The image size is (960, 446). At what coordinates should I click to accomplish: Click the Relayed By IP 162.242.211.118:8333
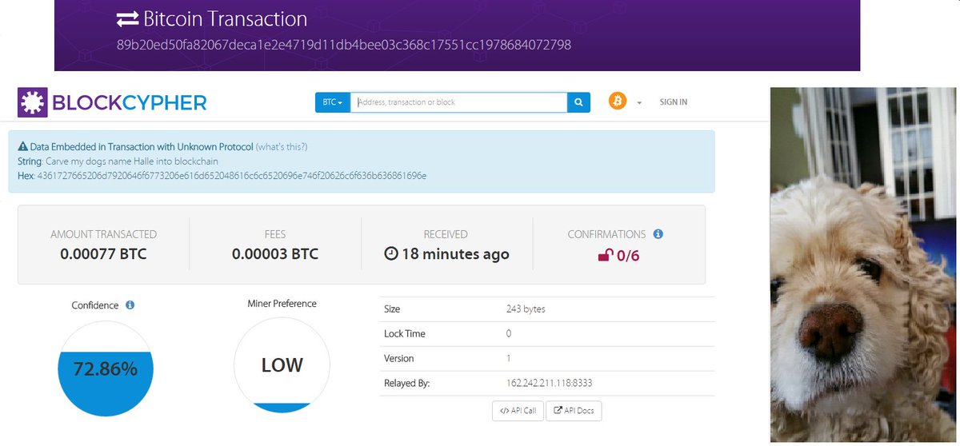point(550,383)
